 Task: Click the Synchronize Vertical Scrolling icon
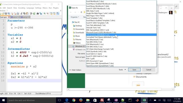(x=51, y=13)
